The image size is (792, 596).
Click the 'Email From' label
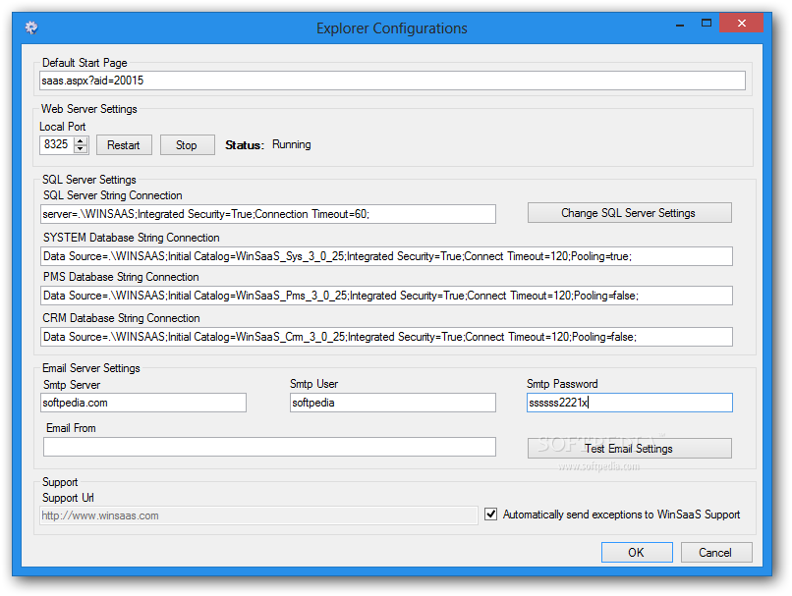(x=71, y=428)
